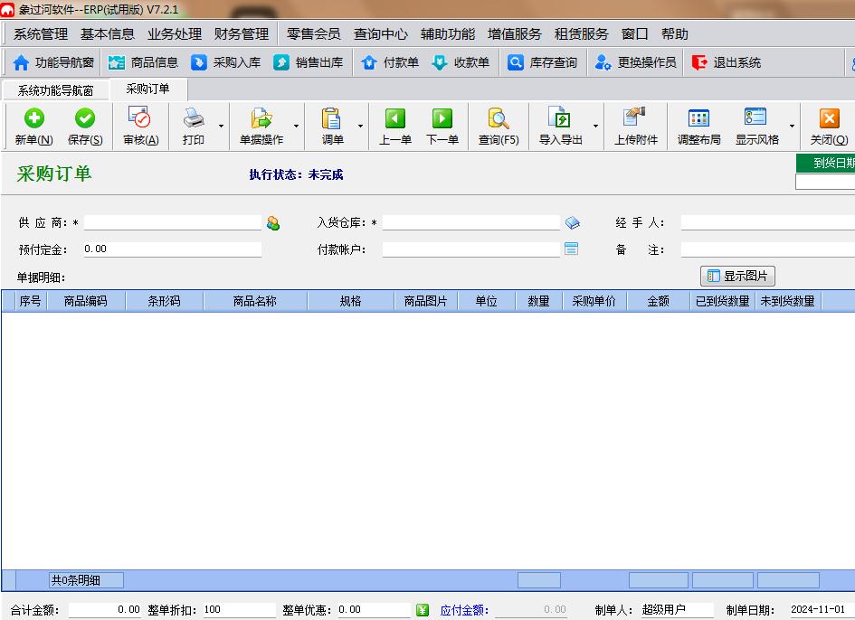The height and width of the screenshot is (620, 855).
Task: Expand the 导入导出 dropdown arrow
Action: coord(595,126)
